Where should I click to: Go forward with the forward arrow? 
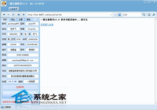tap(8, 15)
